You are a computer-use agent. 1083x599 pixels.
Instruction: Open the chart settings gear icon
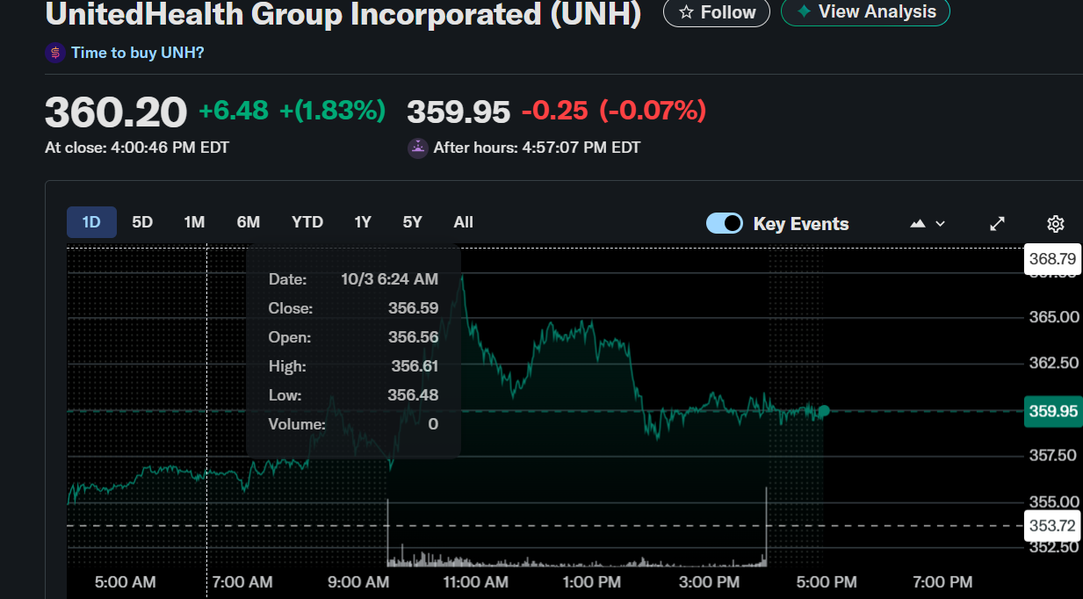tap(1056, 223)
